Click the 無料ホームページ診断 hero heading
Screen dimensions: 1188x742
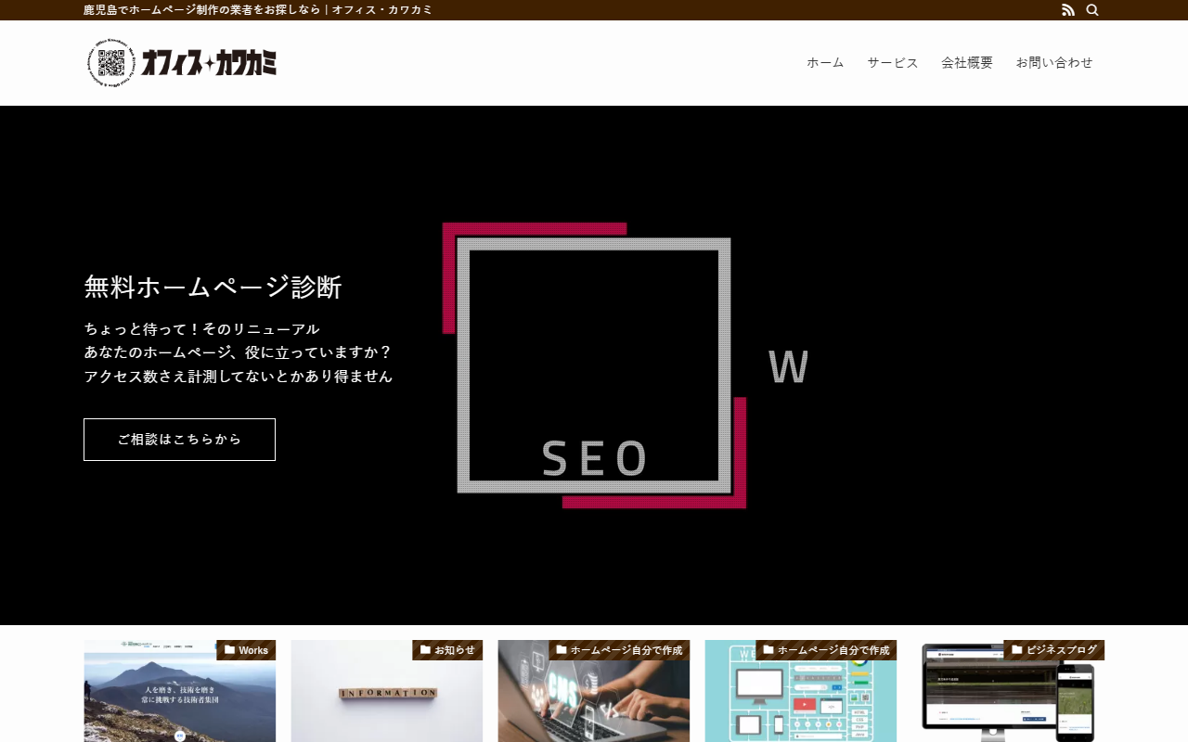(213, 287)
